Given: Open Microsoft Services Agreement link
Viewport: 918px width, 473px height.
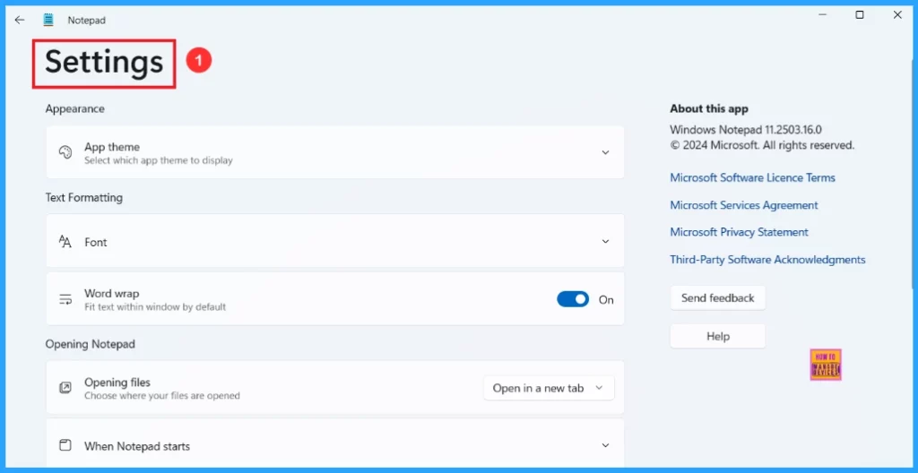Looking at the screenshot, I should point(743,205).
